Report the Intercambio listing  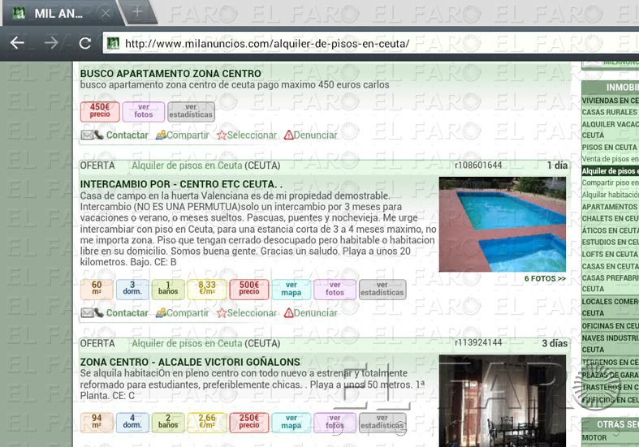click(x=310, y=313)
